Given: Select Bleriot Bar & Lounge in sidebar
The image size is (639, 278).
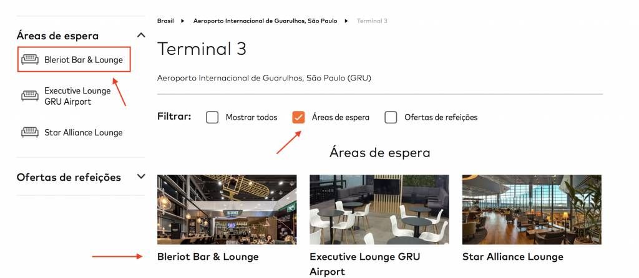Looking at the screenshot, I should tap(84, 60).
